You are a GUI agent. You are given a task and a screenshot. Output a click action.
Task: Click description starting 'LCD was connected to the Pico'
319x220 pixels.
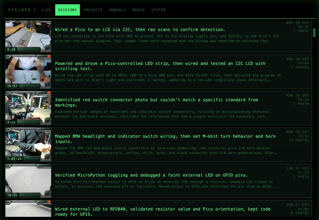(x=167, y=39)
